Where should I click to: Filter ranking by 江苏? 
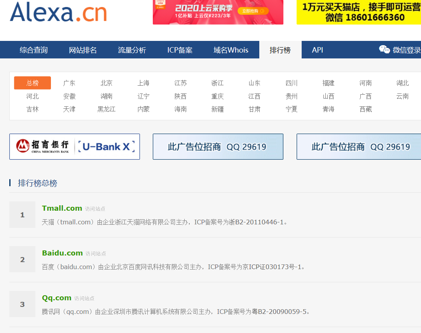click(x=180, y=83)
